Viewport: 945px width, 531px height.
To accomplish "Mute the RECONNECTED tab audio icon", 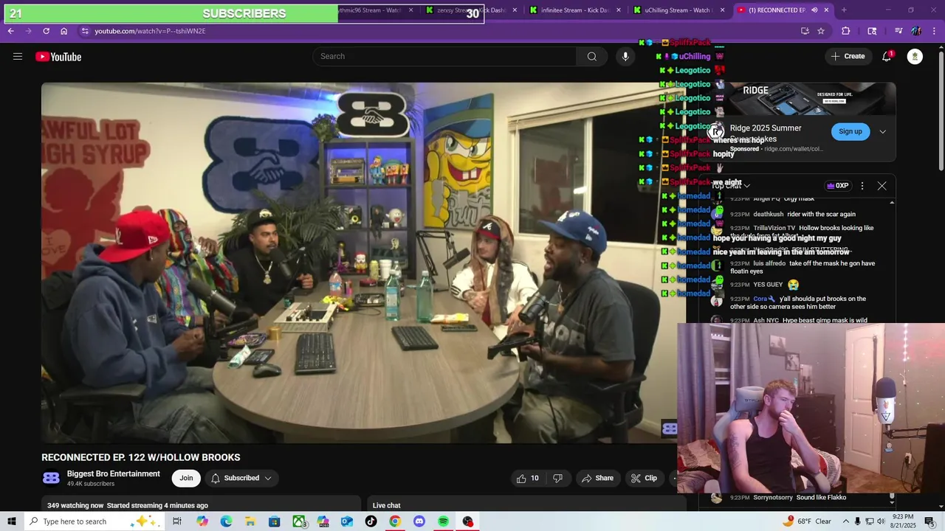I will click(x=814, y=10).
